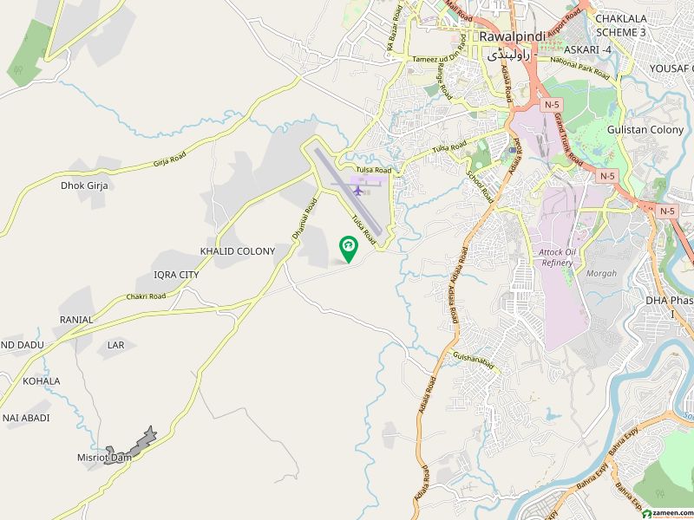Click the Attock Oil Refinery label

559,257
